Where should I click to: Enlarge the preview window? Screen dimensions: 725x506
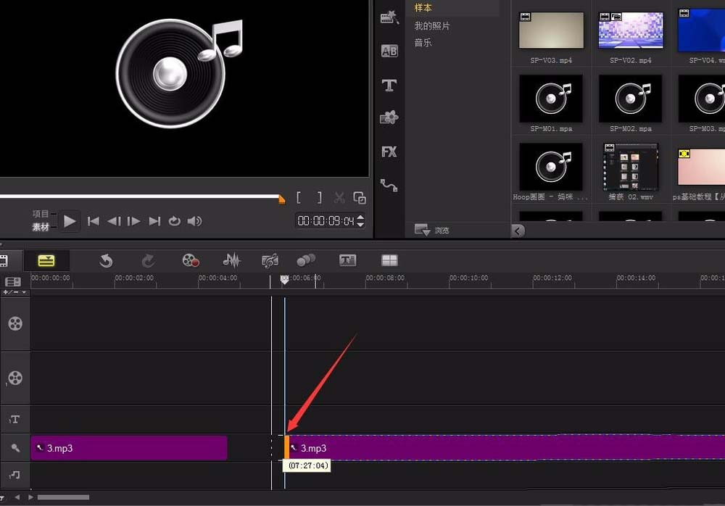tap(360, 198)
